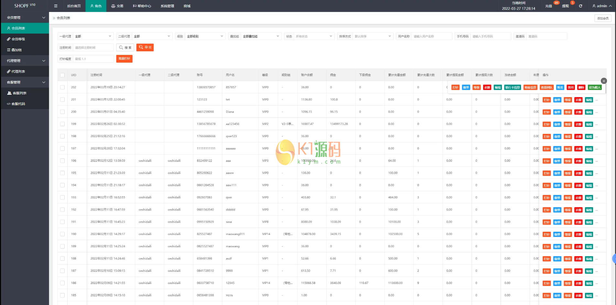This screenshot has height=305, width=616.
Task: Open the 一级代理 dropdown
Action: coord(93,36)
